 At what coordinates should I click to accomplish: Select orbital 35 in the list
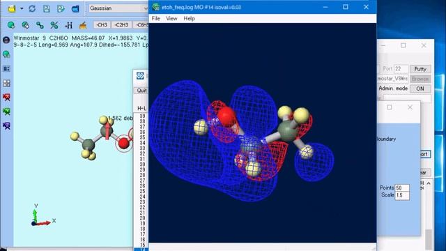[142, 137]
